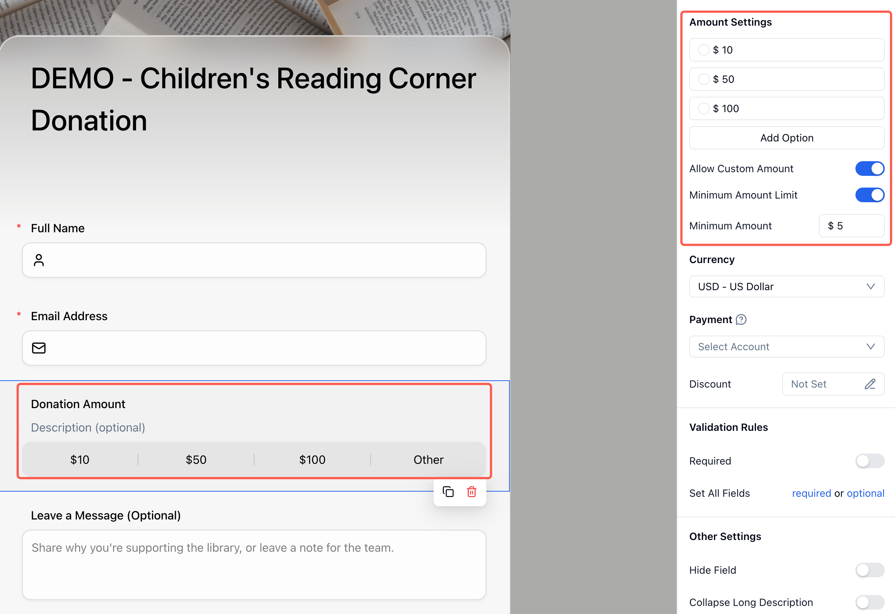
Task: Enable Collapse Long Description toggle
Action: point(870,602)
